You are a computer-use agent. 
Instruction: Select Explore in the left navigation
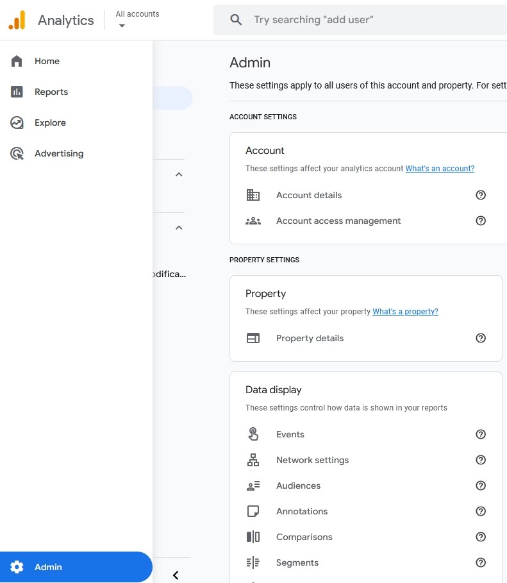coord(50,123)
